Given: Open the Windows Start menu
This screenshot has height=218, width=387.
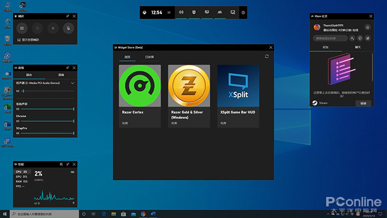Looking at the screenshot, I should point(4,214).
